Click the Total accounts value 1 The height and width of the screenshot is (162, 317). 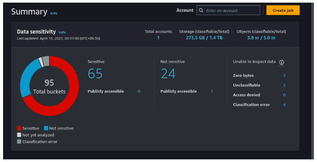158,38
